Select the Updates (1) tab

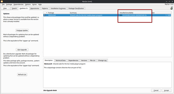click(24, 8)
